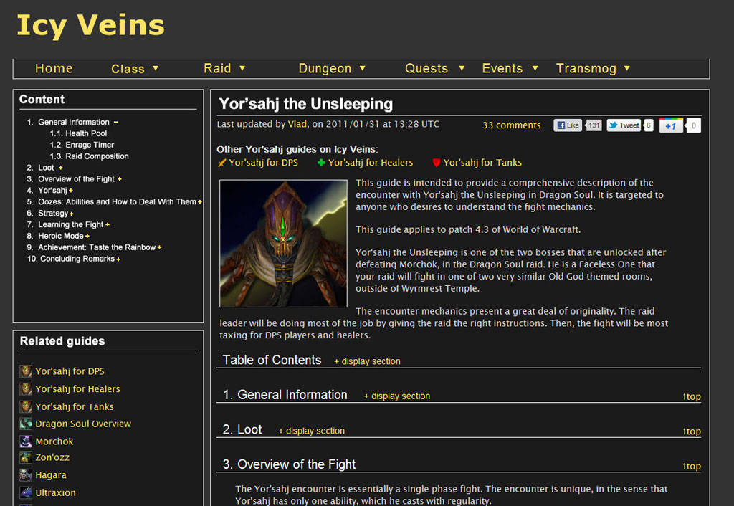The width and height of the screenshot is (734, 506).
Task: Expand Strategy in the Content list
Action: click(x=71, y=214)
